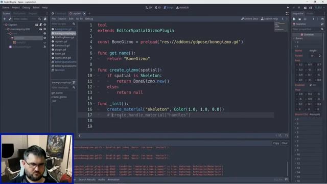This screenshot has height=184, width=327.
Task: Close the captain scene tab
Action: [84, 14]
